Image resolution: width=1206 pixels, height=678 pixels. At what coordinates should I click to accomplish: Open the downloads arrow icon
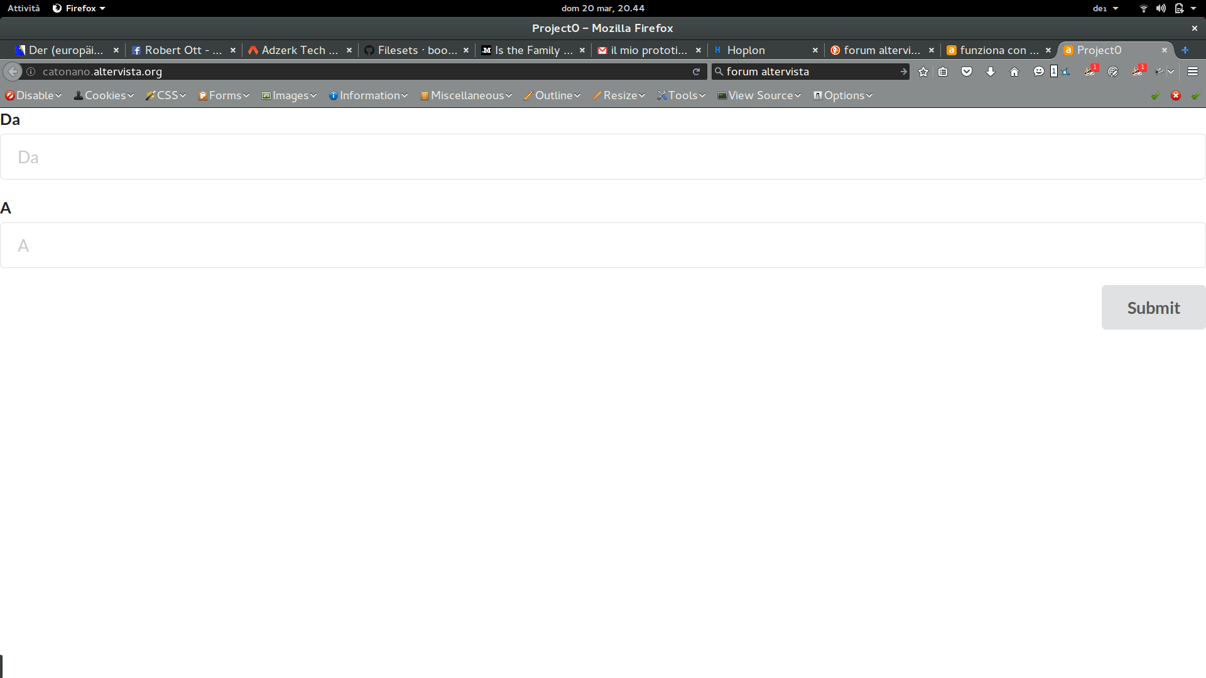coord(991,72)
